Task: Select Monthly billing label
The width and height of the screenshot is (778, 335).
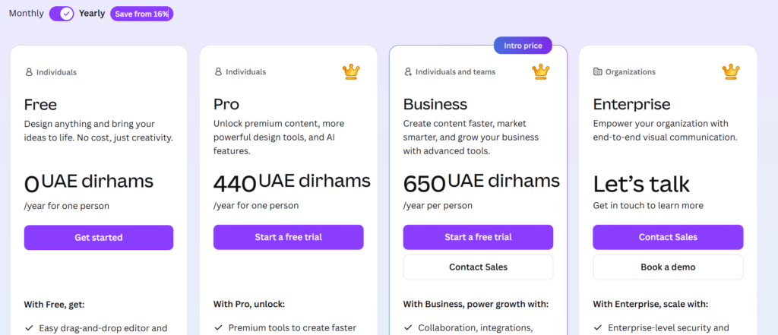Action: point(27,14)
